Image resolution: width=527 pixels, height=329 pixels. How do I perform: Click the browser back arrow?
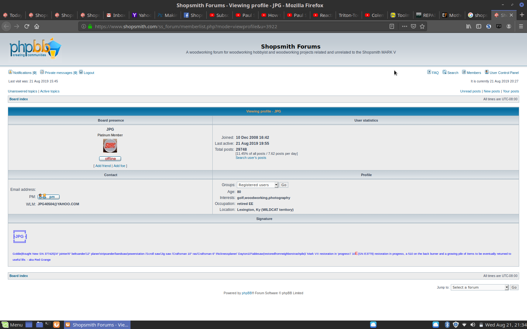(6, 26)
